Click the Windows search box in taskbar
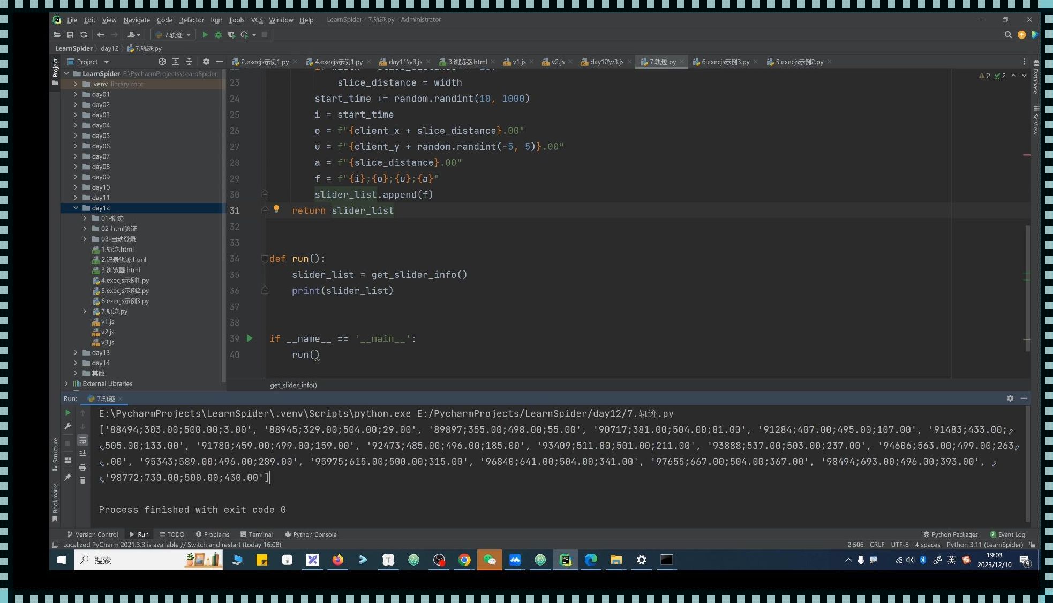 pos(148,560)
